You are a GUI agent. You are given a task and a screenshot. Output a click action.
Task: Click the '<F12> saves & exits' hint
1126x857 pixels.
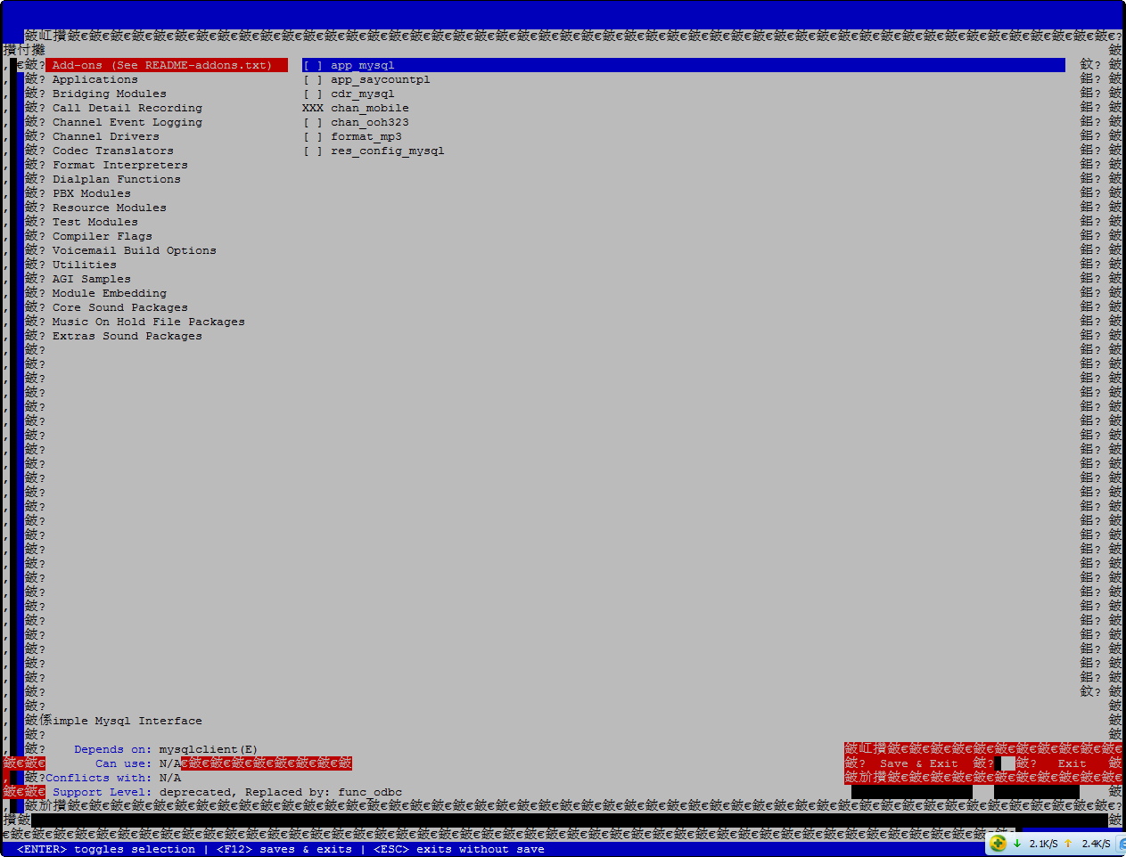pyautogui.click(x=284, y=849)
